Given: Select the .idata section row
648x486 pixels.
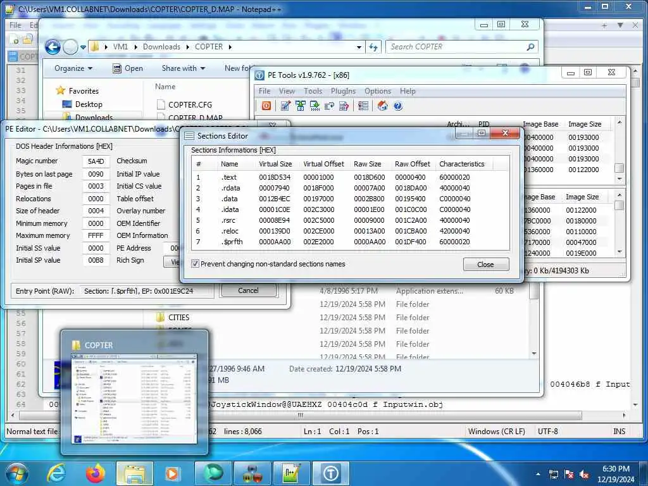Looking at the screenshot, I should (351, 209).
